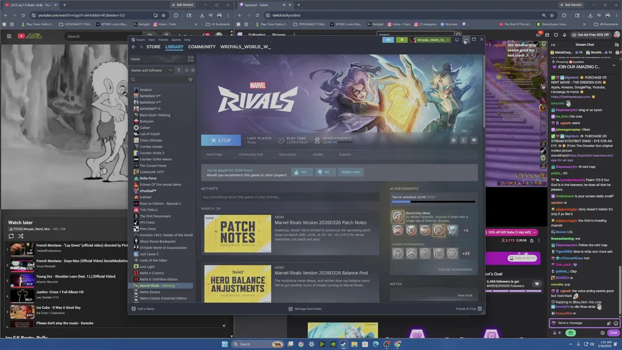Open Games menu in Steam
The image size is (622, 350).
(176, 39)
